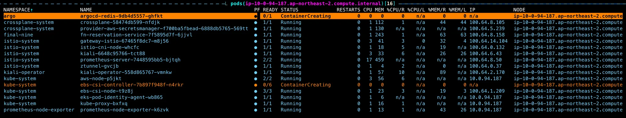Click the PF dot for kiali-operator pod
626x118 pixels.
pos(256,73)
